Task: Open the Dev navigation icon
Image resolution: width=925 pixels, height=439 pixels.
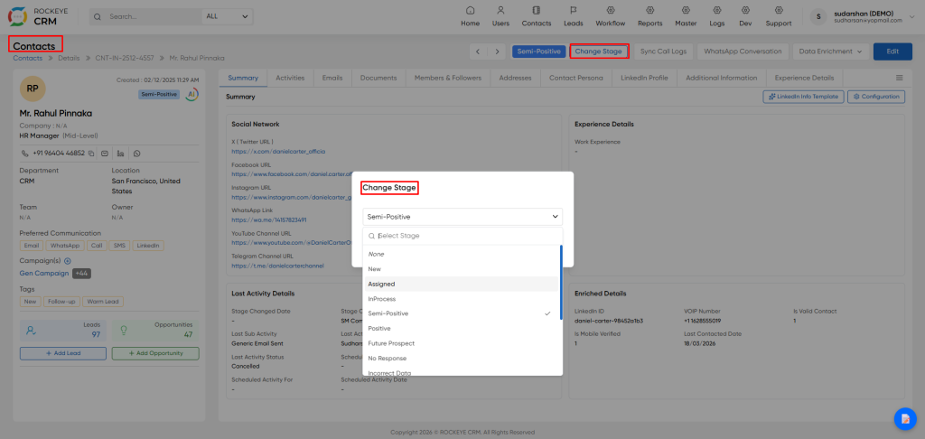Action: click(x=745, y=11)
